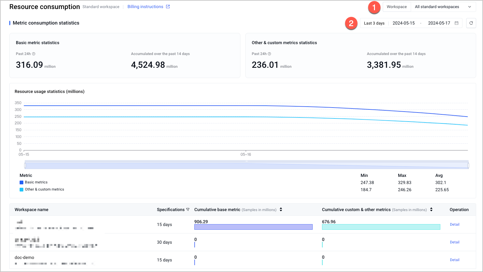This screenshot has width=483, height=272.
Task: Click help icon next to Basic metric Past 24h
Action: pos(34,54)
